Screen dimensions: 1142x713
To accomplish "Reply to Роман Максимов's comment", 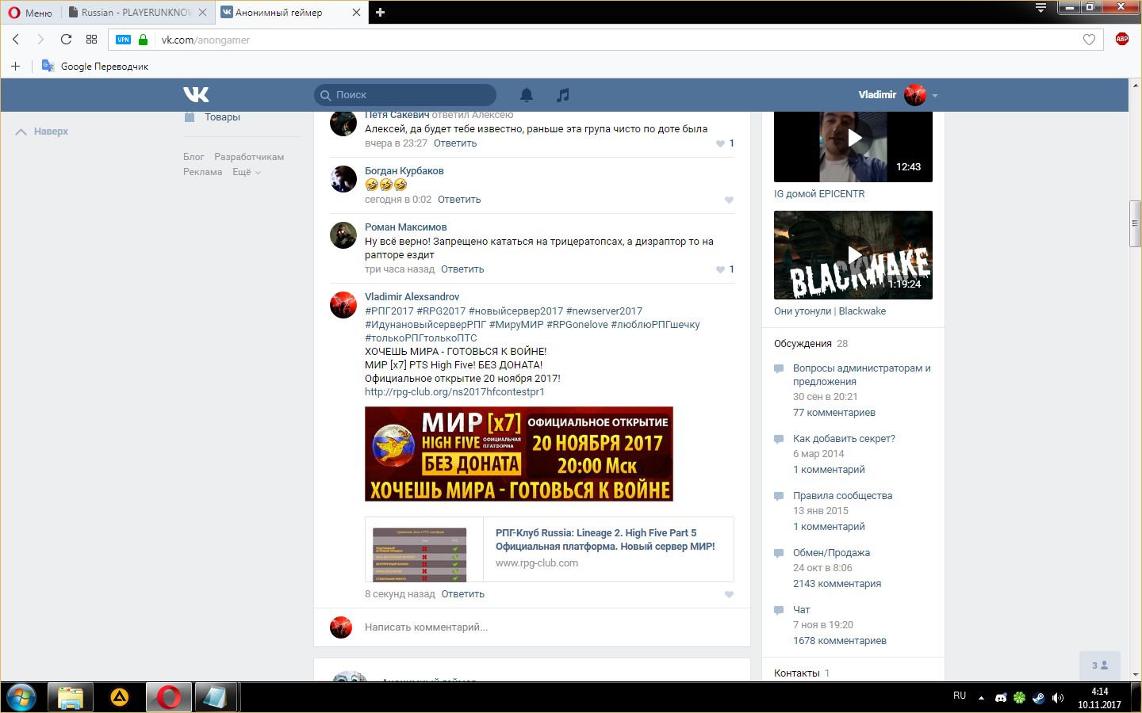I will point(462,269).
